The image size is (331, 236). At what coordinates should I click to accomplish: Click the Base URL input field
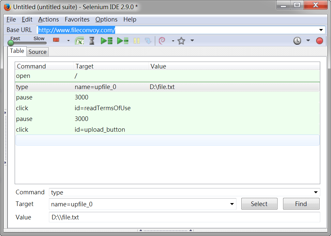177,30
